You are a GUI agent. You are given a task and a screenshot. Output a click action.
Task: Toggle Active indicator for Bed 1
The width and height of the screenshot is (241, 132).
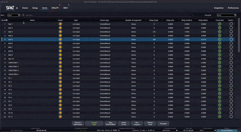point(60,24)
